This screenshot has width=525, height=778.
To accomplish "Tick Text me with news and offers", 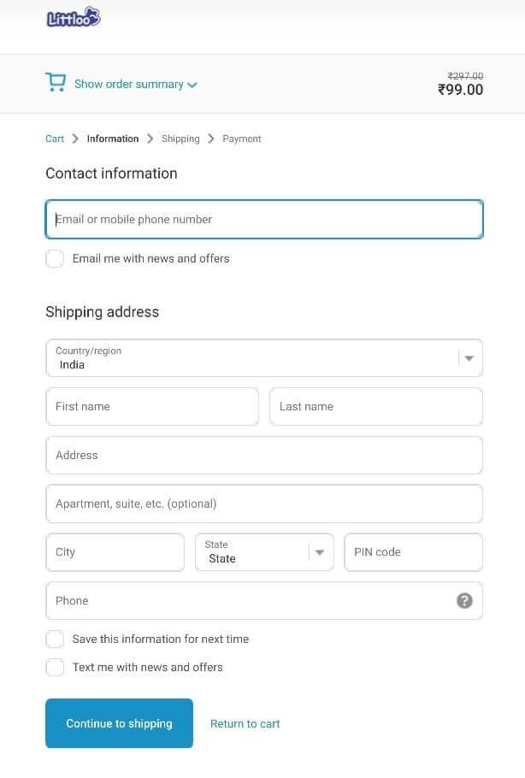I will [x=55, y=667].
